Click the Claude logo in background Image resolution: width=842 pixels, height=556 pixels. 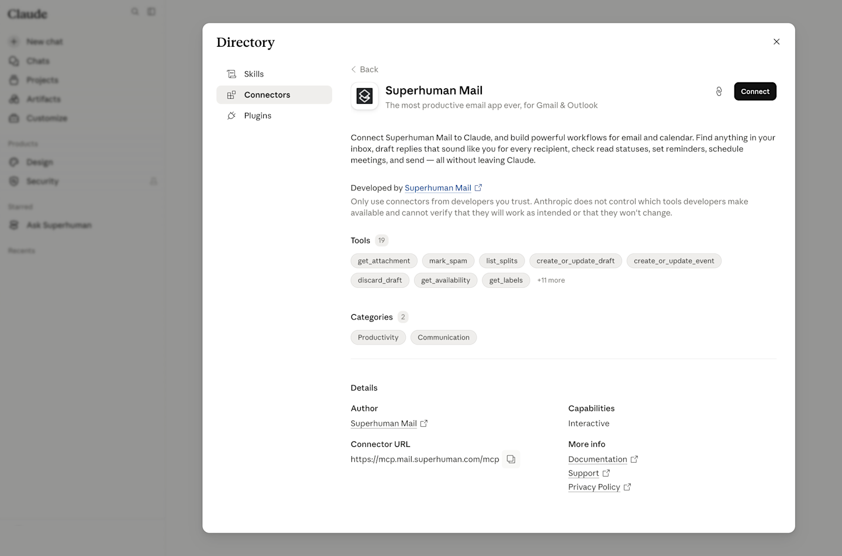(27, 14)
